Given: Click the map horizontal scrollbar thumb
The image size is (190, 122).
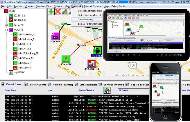Looking at the screenshot, I should pyautogui.click(x=53, y=77).
